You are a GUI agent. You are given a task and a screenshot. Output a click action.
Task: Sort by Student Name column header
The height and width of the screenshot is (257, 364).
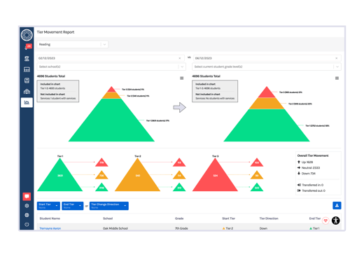pos(50,218)
